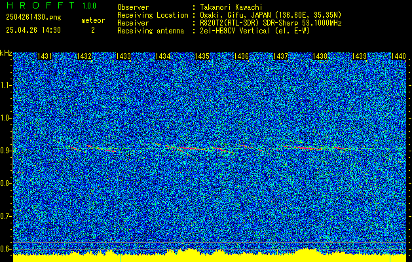Click the 0.8 kHz axis label

coord(5,183)
